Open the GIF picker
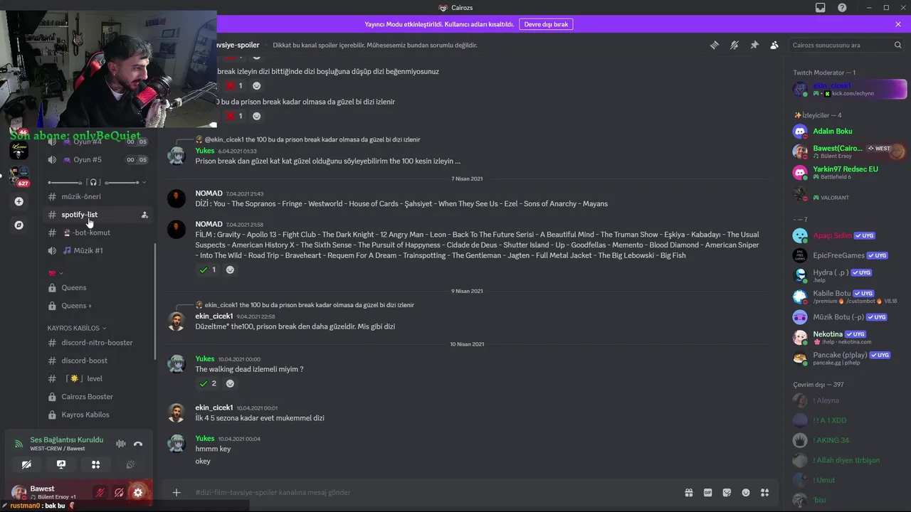Image resolution: width=911 pixels, height=512 pixels. [707, 492]
